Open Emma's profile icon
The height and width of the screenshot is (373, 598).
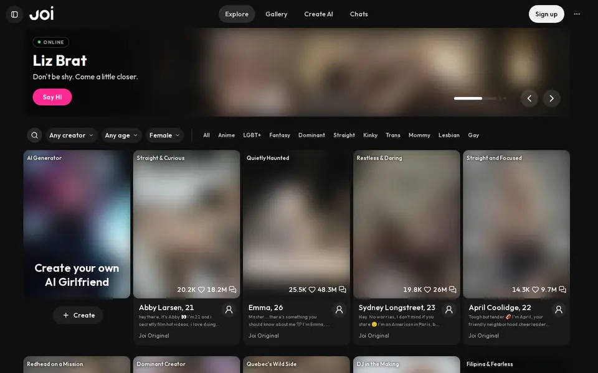pos(339,310)
